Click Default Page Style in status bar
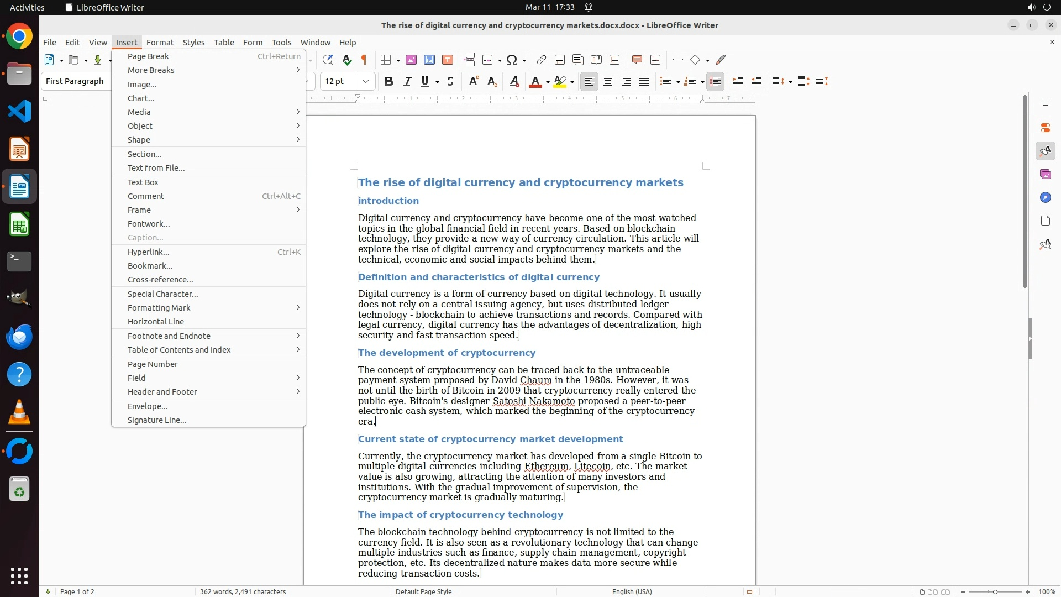This screenshot has height=597, width=1061. [423, 591]
